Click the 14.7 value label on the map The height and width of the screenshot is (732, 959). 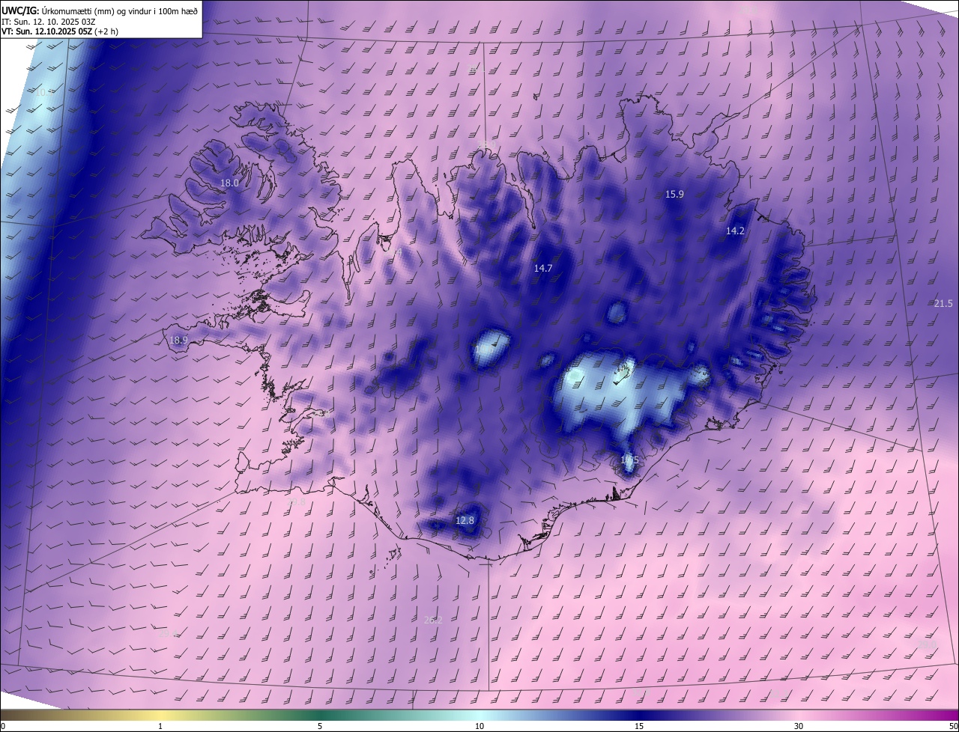tap(542, 268)
